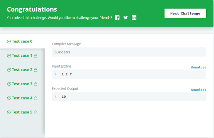The image size is (214, 138).
Task: Click the lock icon on Test case 3
Action: pyautogui.click(x=35, y=84)
